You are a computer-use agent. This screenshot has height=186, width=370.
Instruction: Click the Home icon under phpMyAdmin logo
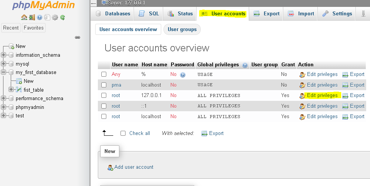pyautogui.click(x=24, y=17)
